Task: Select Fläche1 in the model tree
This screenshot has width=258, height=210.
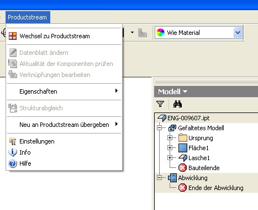Action: (x=198, y=148)
